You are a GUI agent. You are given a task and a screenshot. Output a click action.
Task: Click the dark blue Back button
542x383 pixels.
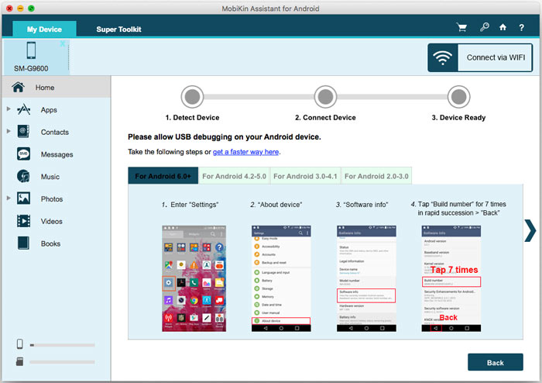coord(496,362)
